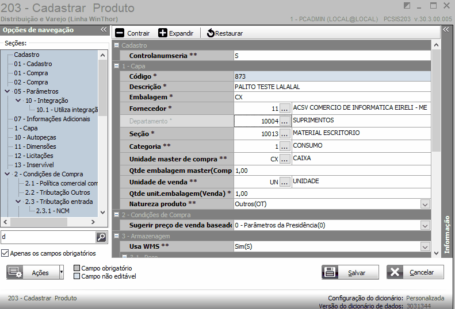Click the SUPRIMENTOS department name text
455x309 pixels.
coord(313,120)
